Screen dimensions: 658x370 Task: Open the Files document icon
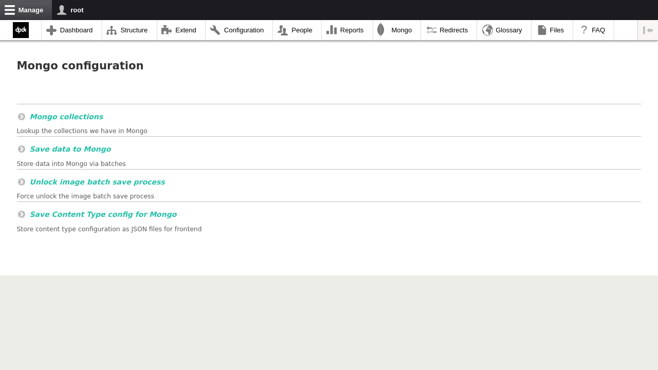542,30
